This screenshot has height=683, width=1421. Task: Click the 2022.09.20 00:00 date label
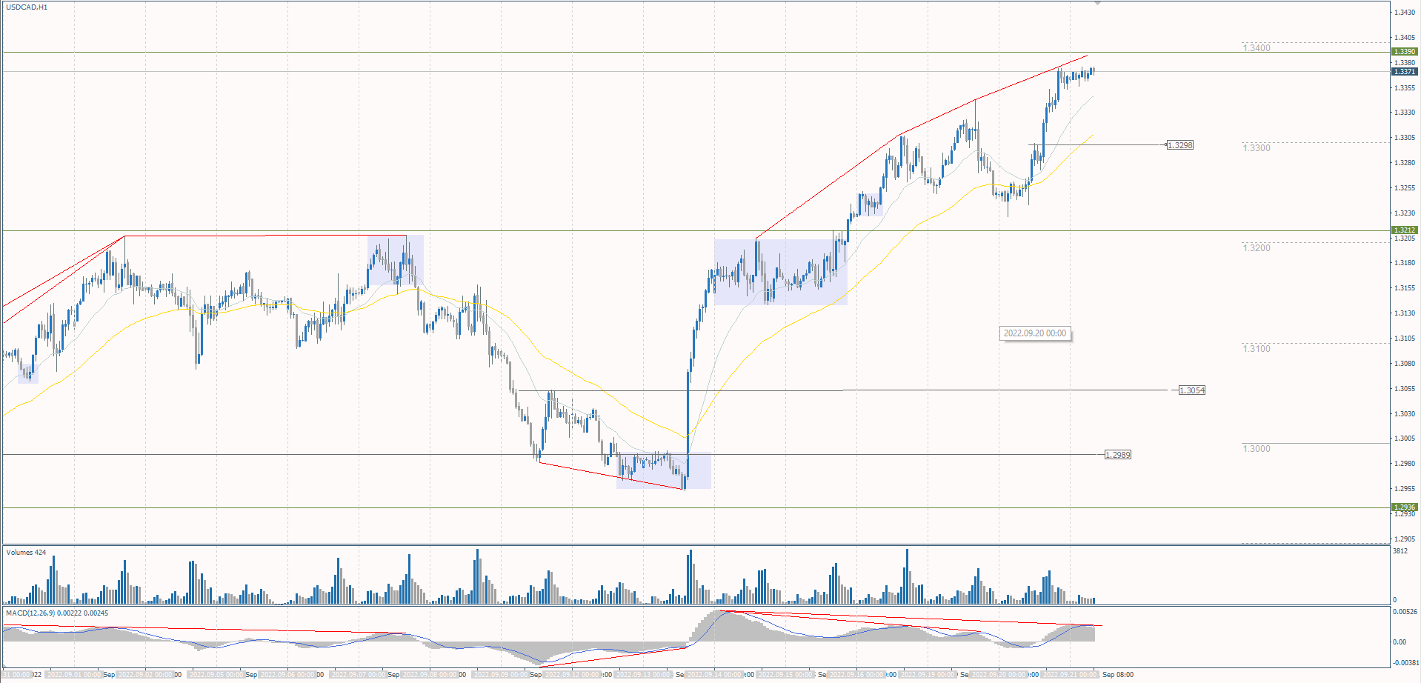tap(1035, 333)
